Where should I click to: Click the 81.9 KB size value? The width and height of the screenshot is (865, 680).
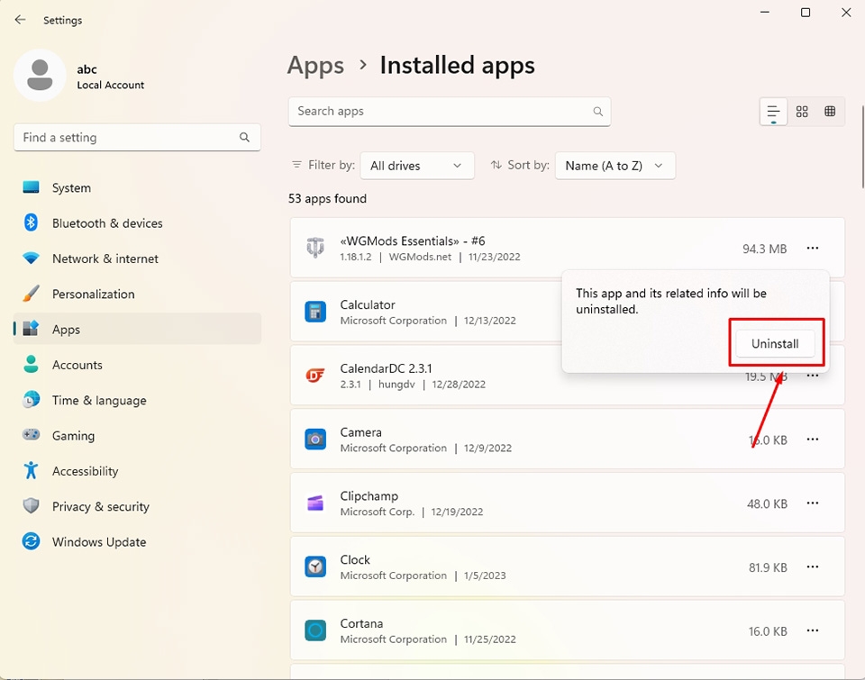coord(768,567)
